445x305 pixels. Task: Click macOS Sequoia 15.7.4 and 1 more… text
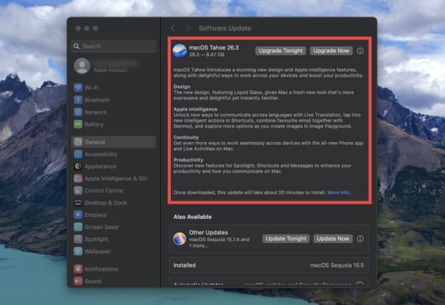[x=219, y=243]
